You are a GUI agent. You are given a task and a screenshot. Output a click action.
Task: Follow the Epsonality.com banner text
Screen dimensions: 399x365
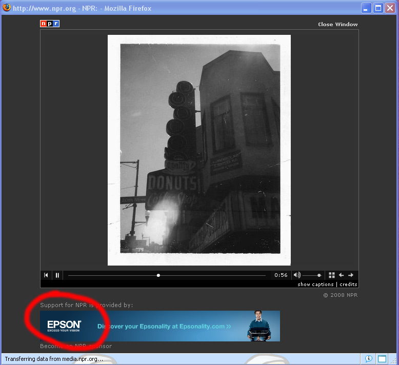[164, 326]
